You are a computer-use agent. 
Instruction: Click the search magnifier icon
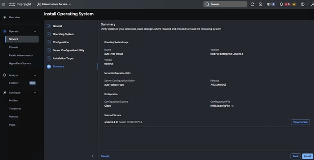tap(207, 4)
